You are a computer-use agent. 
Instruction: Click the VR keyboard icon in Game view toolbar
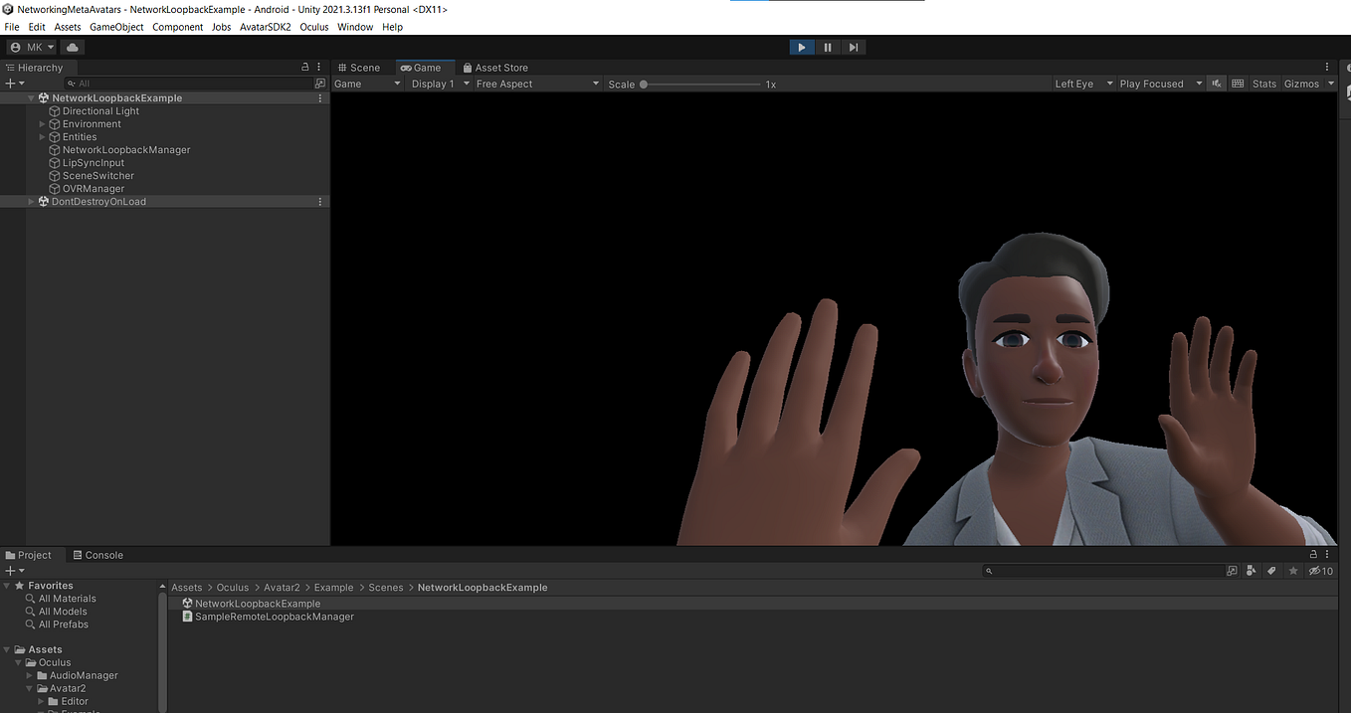(1238, 84)
